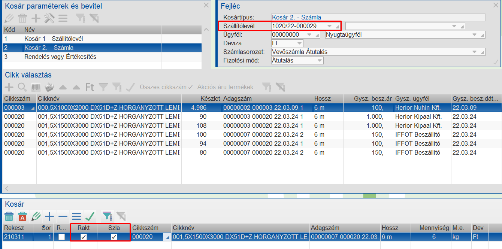The image size is (502, 249).
Task: Select item row with Készlet 94
Action: (x=252, y=143)
